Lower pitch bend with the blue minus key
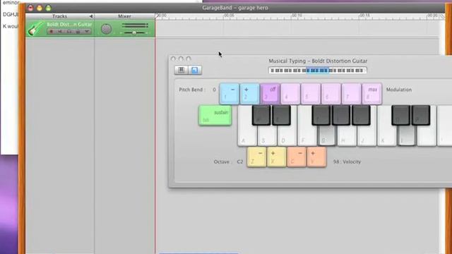 (229, 94)
